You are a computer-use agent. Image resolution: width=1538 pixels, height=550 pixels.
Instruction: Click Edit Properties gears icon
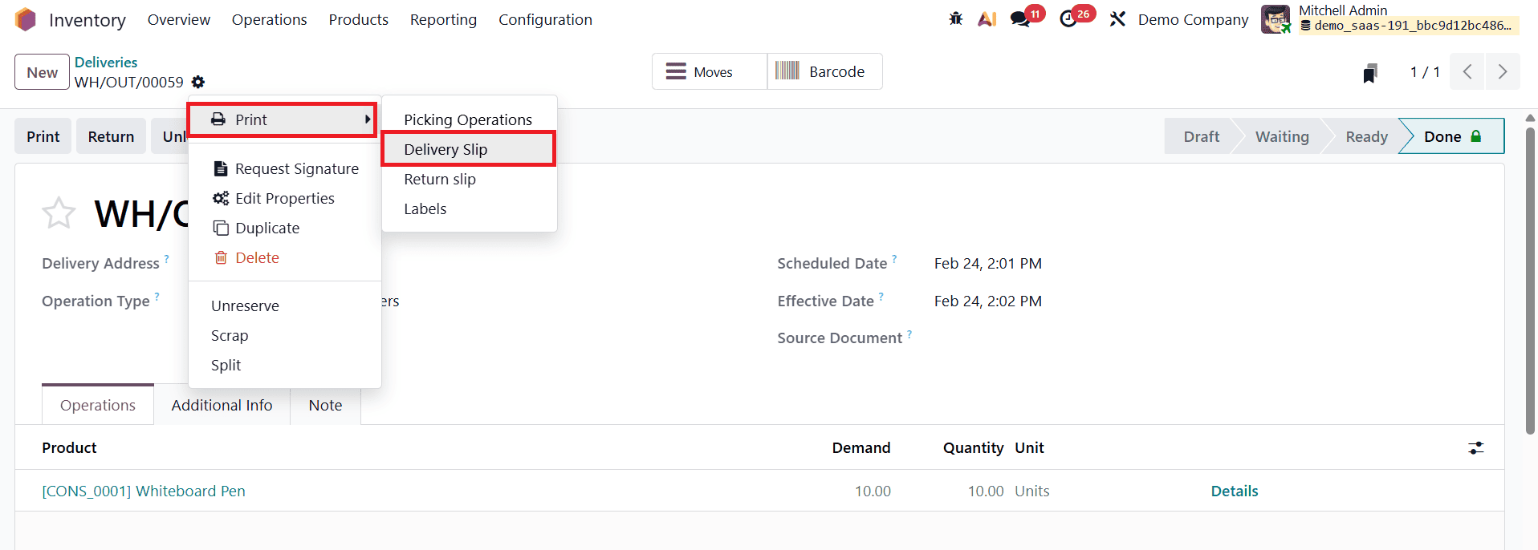tap(221, 198)
